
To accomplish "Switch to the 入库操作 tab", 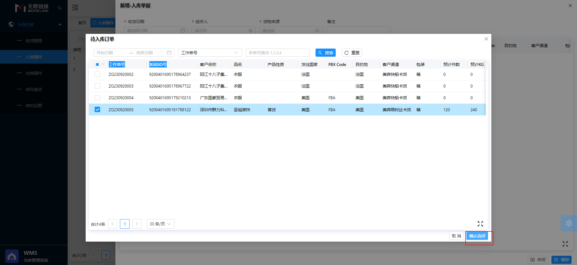I will [103, 23].
